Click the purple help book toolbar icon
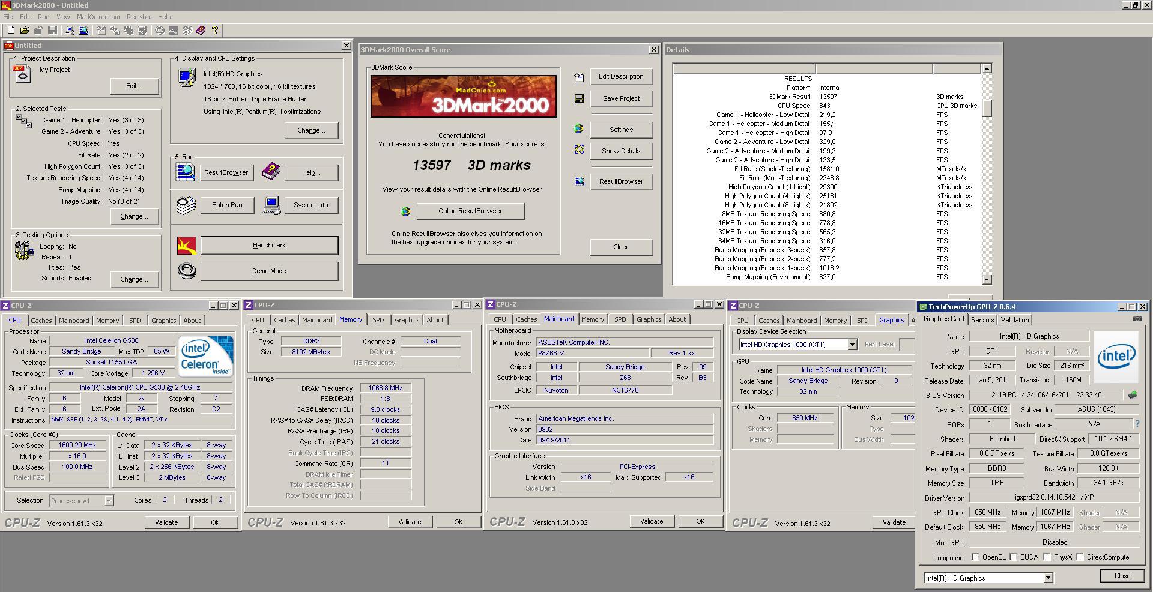The image size is (1153, 592). pyautogui.click(x=201, y=30)
